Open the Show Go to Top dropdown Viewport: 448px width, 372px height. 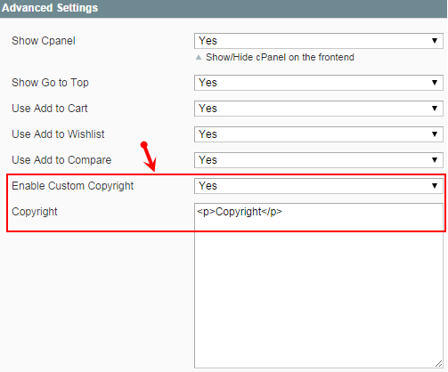(319, 83)
